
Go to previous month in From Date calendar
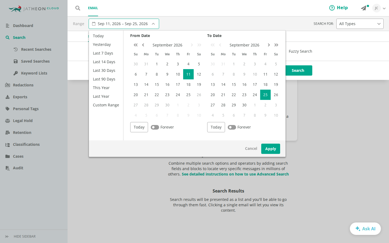click(143, 45)
